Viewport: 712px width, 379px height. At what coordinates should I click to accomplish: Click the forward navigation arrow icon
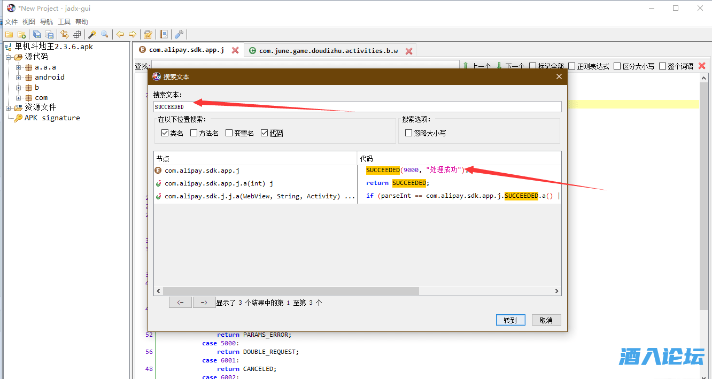tap(133, 34)
